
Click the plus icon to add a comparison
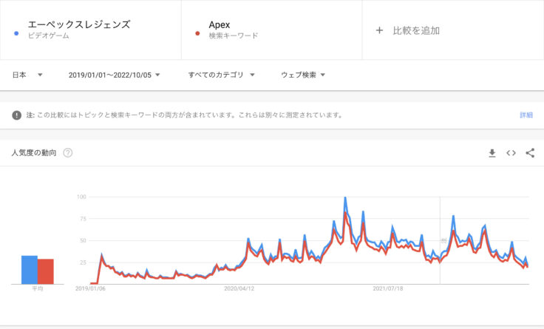[379, 30]
